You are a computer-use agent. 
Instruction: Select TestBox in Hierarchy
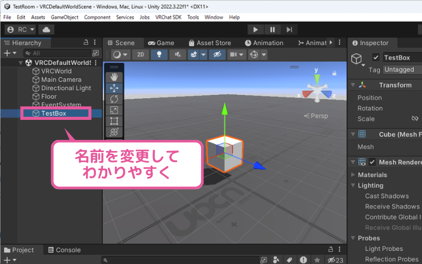click(x=52, y=114)
